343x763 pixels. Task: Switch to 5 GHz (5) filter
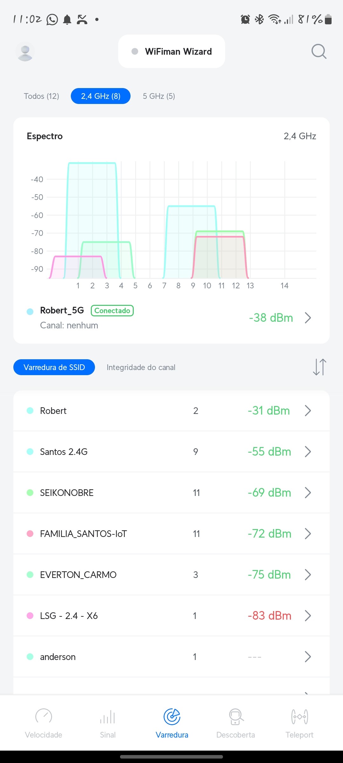point(159,96)
